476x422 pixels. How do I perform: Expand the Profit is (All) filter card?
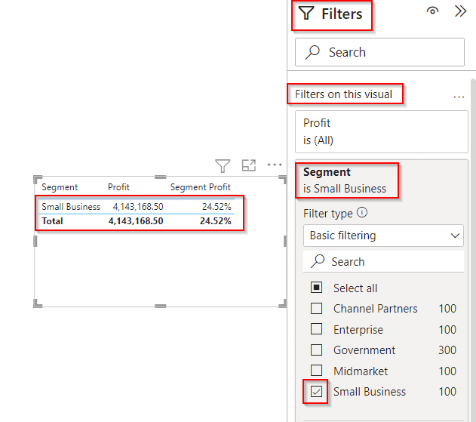click(381, 131)
